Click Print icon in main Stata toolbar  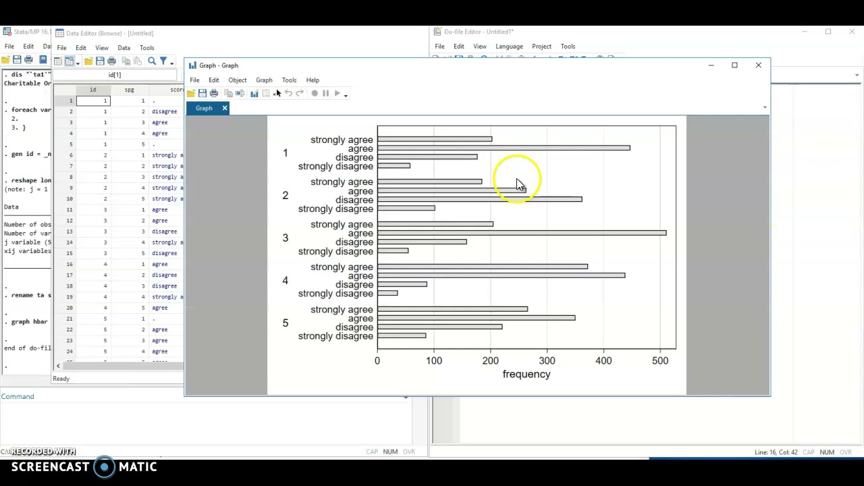[28, 59]
